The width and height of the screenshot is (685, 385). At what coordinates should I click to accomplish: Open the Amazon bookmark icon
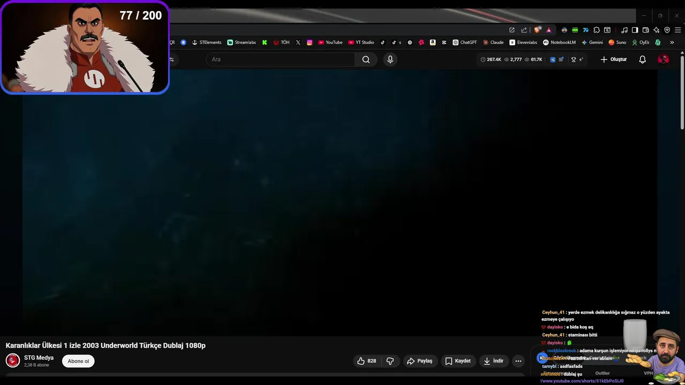pos(432,42)
